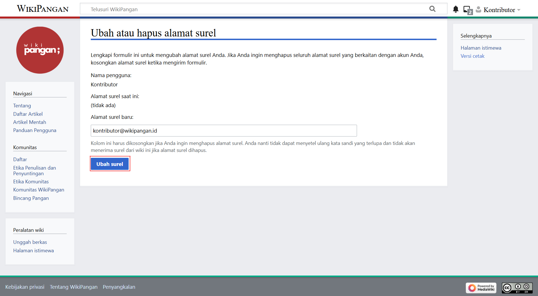
Task: Focus the Alamat surel baru field
Action: (224, 131)
